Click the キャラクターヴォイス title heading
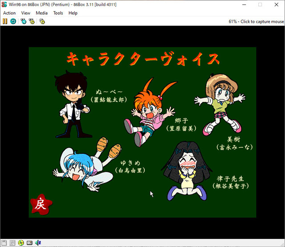Screen dimensions: 285x247 [x=143, y=59]
